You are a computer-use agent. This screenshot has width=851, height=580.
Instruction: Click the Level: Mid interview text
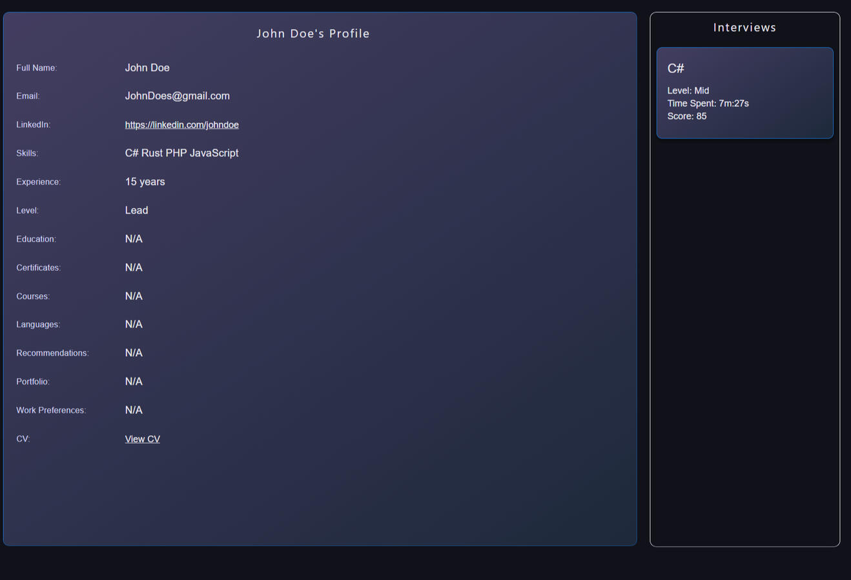tap(688, 91)
